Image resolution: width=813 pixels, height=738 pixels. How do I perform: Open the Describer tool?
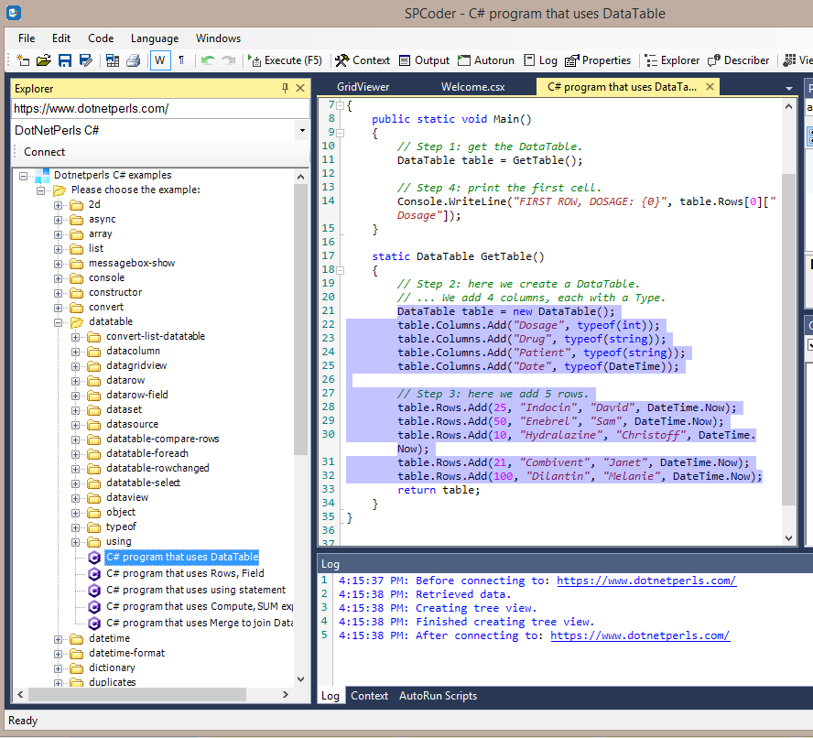(738, 60)
